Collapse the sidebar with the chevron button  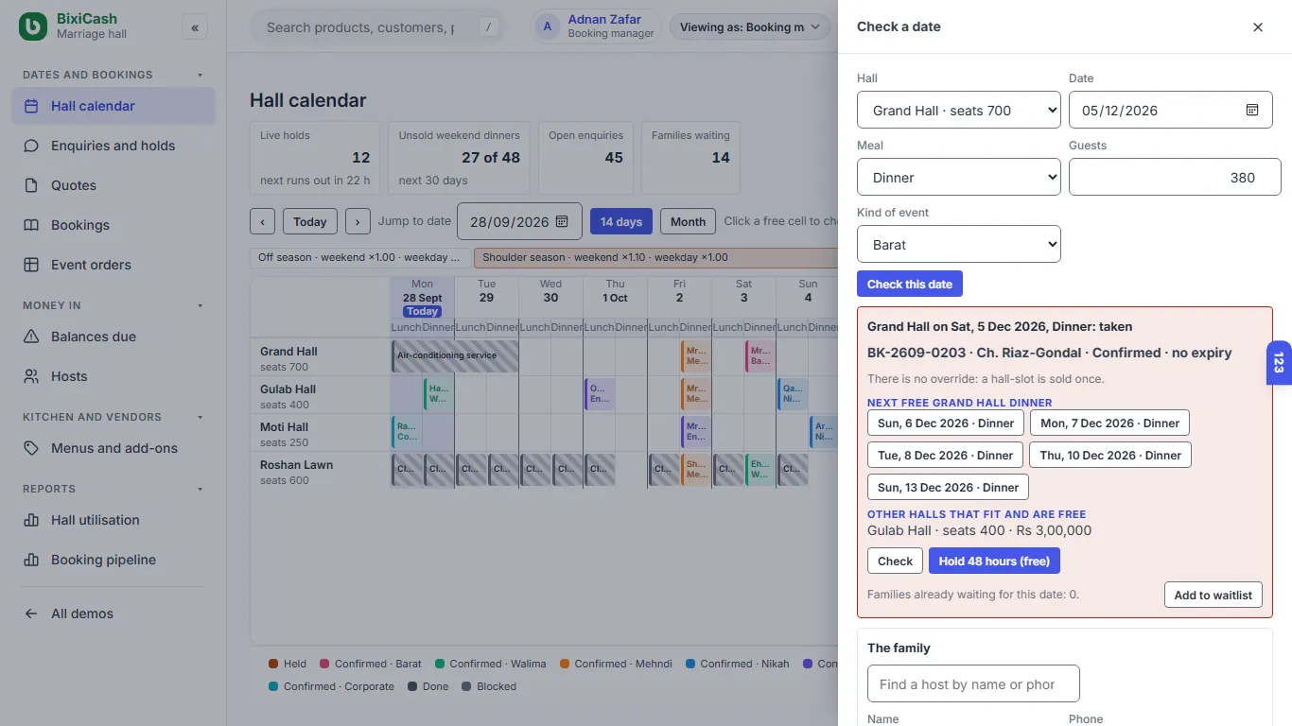coord(195,27)
